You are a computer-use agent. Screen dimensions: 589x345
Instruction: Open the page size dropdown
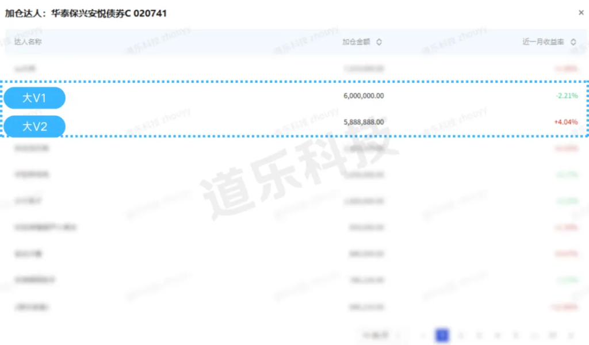pos(377,335)
